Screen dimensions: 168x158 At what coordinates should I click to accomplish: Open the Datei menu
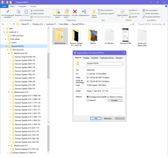pos(4,6)
